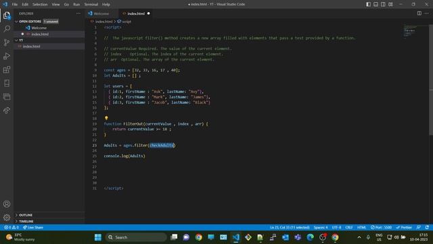Open the View menu

(55, 5)
